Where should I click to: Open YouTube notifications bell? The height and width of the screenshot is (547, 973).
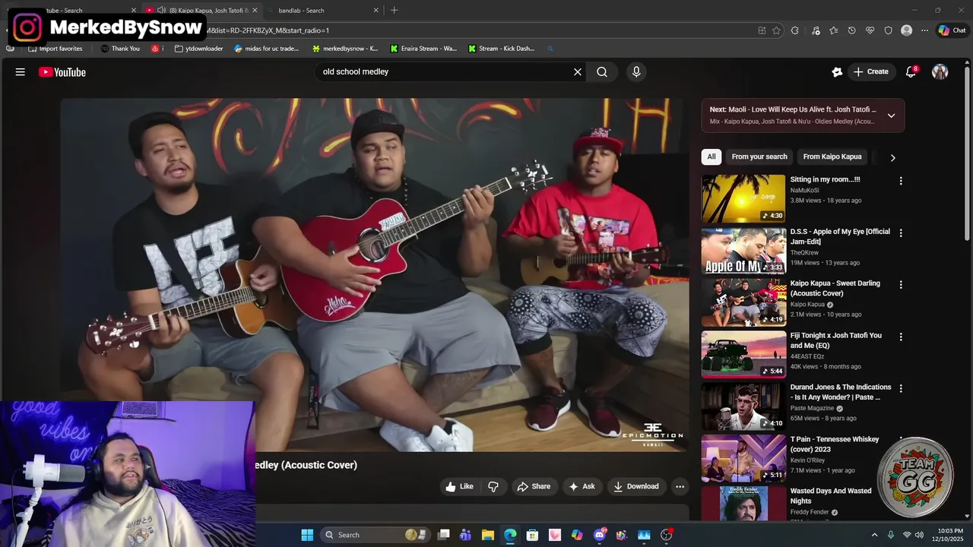pos(911,72)
